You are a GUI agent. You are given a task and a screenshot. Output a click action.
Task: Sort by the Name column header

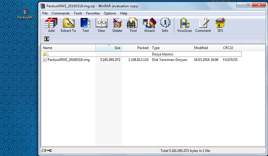(x=68, y=48)
